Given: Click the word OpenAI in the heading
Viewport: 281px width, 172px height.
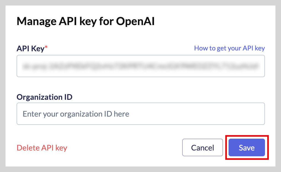Looking at the screenshot, I should (135, 21).
